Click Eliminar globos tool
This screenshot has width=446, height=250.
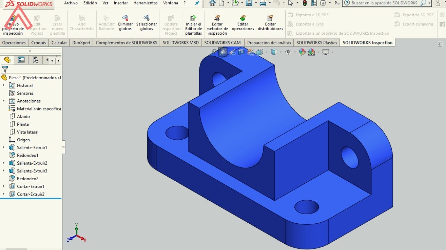[x=125, y=23]
